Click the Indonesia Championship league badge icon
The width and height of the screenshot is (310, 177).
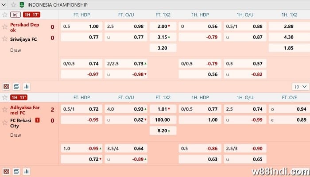point(22,4)
